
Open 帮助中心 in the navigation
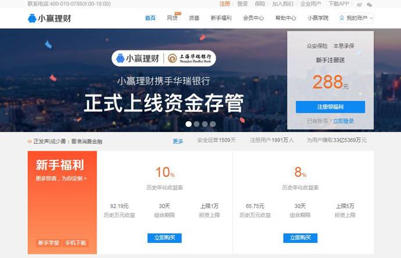(286, 18)
